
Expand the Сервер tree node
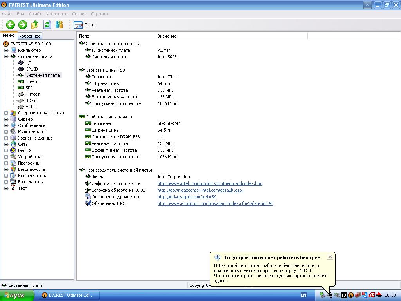click(6, 119)
